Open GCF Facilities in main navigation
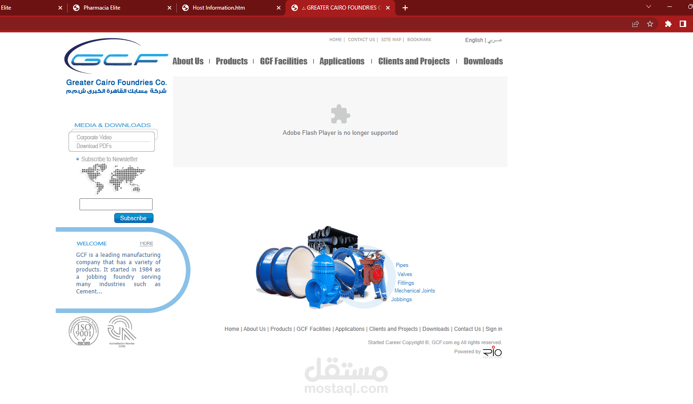Viewport: 693px width, 404px height. 284,61
